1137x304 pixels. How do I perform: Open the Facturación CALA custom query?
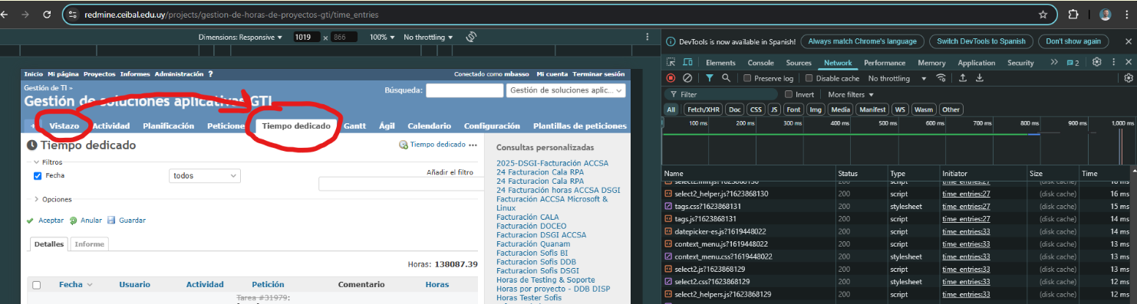tap(528, 217)
